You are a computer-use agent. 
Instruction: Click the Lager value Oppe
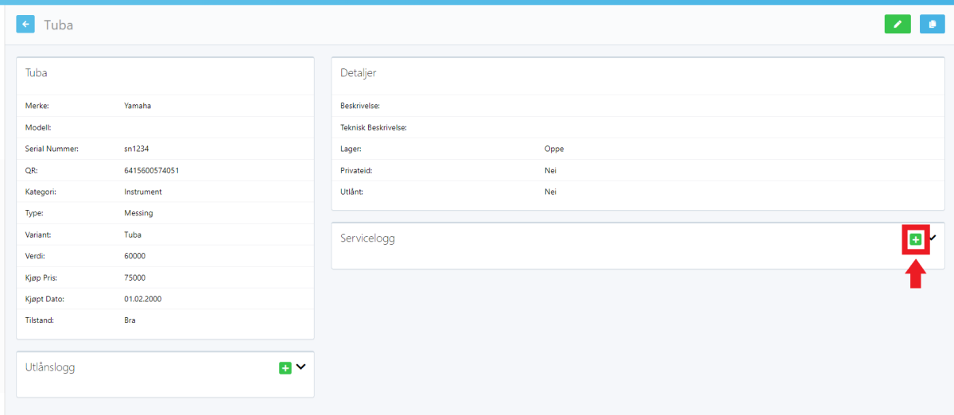point(554,149)
